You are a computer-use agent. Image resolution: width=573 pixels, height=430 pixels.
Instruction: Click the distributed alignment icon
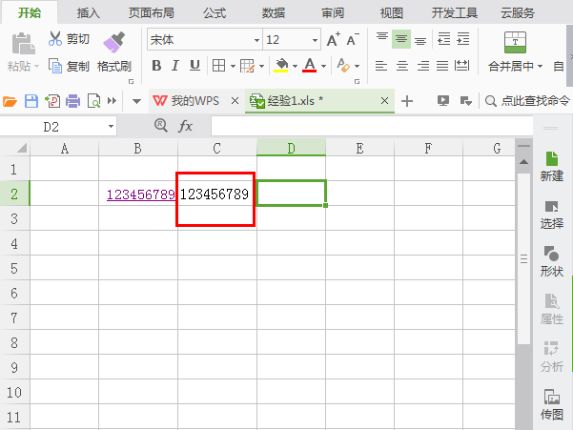461,66
